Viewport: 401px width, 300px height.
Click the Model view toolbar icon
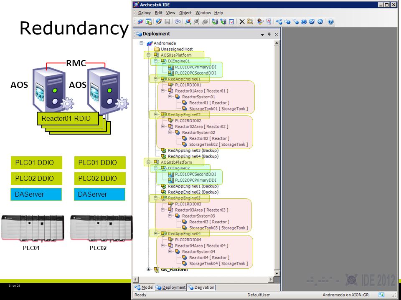[x=279, y=22]
